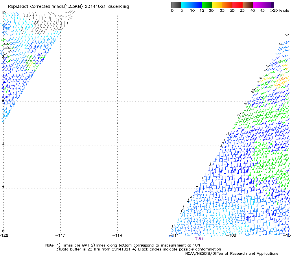Click the legend label '25'
This screenshot has height=256, width=291.
(222, 11)
